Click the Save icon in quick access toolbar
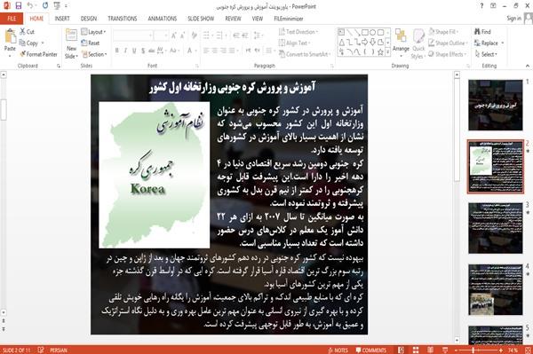Viewport: 533px width, 354px height. 19,5
